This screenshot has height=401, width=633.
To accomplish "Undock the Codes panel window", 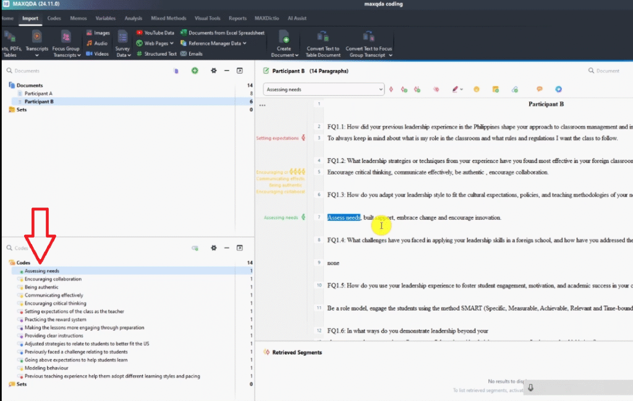I will coord(240,248).
